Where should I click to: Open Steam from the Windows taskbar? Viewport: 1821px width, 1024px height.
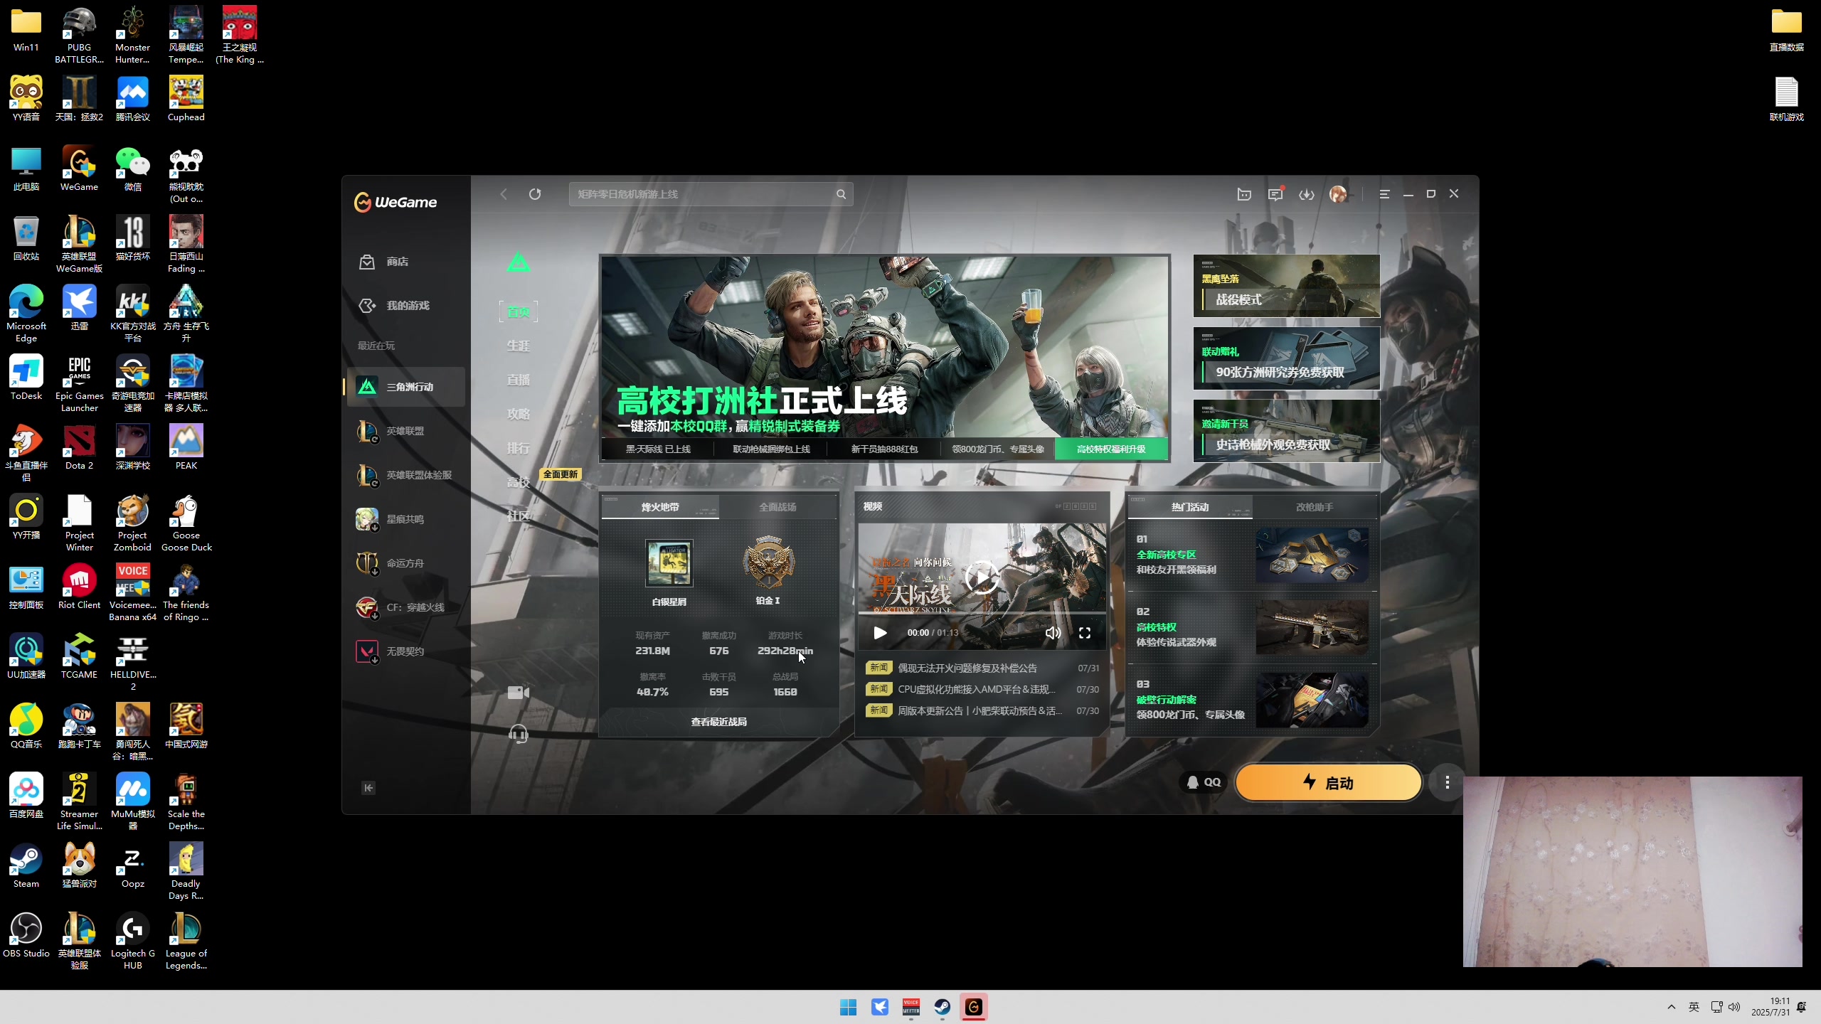[x=943, y=1007]
